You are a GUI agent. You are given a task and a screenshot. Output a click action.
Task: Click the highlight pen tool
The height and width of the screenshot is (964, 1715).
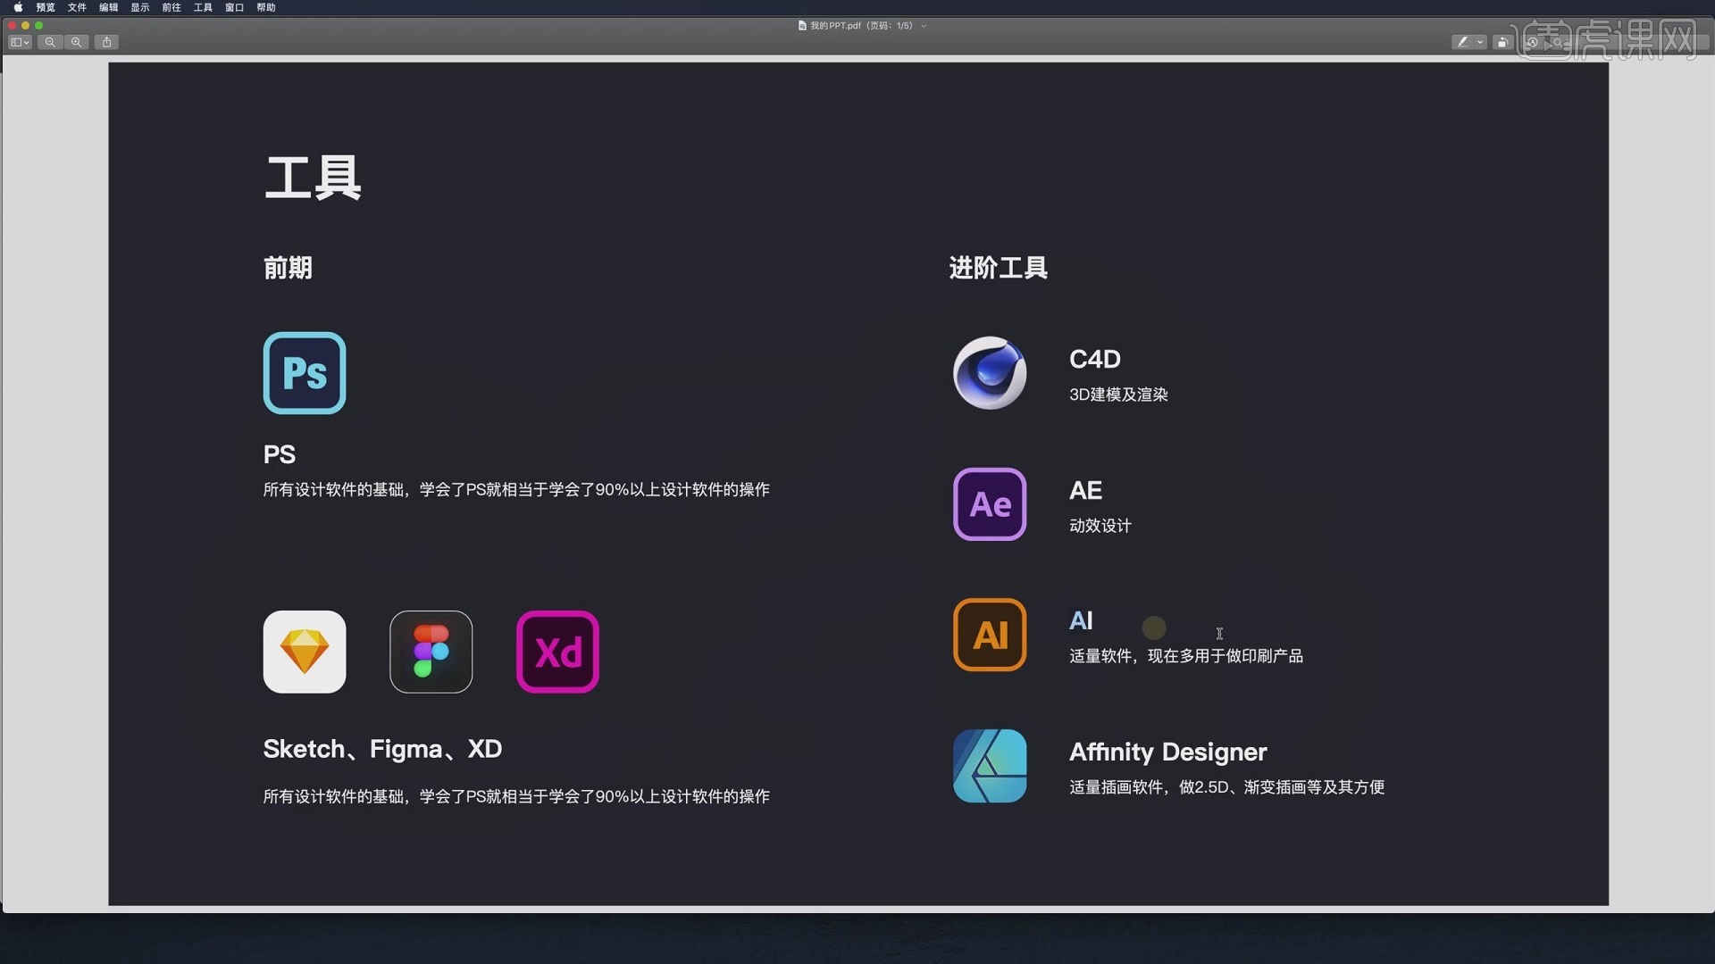point(1463,42)
